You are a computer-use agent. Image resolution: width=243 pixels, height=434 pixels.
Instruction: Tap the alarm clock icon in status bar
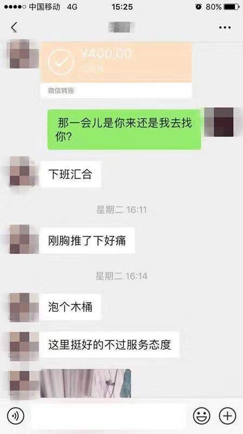(198, 7)
